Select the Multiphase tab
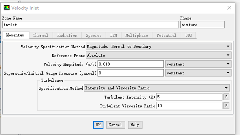Viewport: 240px width, 135px height. (x=137, y=35)
